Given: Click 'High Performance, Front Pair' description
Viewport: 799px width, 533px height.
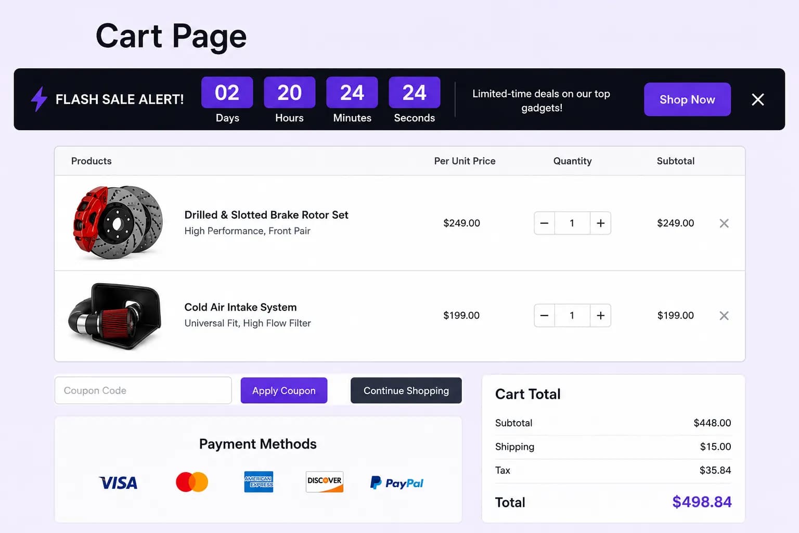Looking at the screenshot, I should (x=247, y=231).
